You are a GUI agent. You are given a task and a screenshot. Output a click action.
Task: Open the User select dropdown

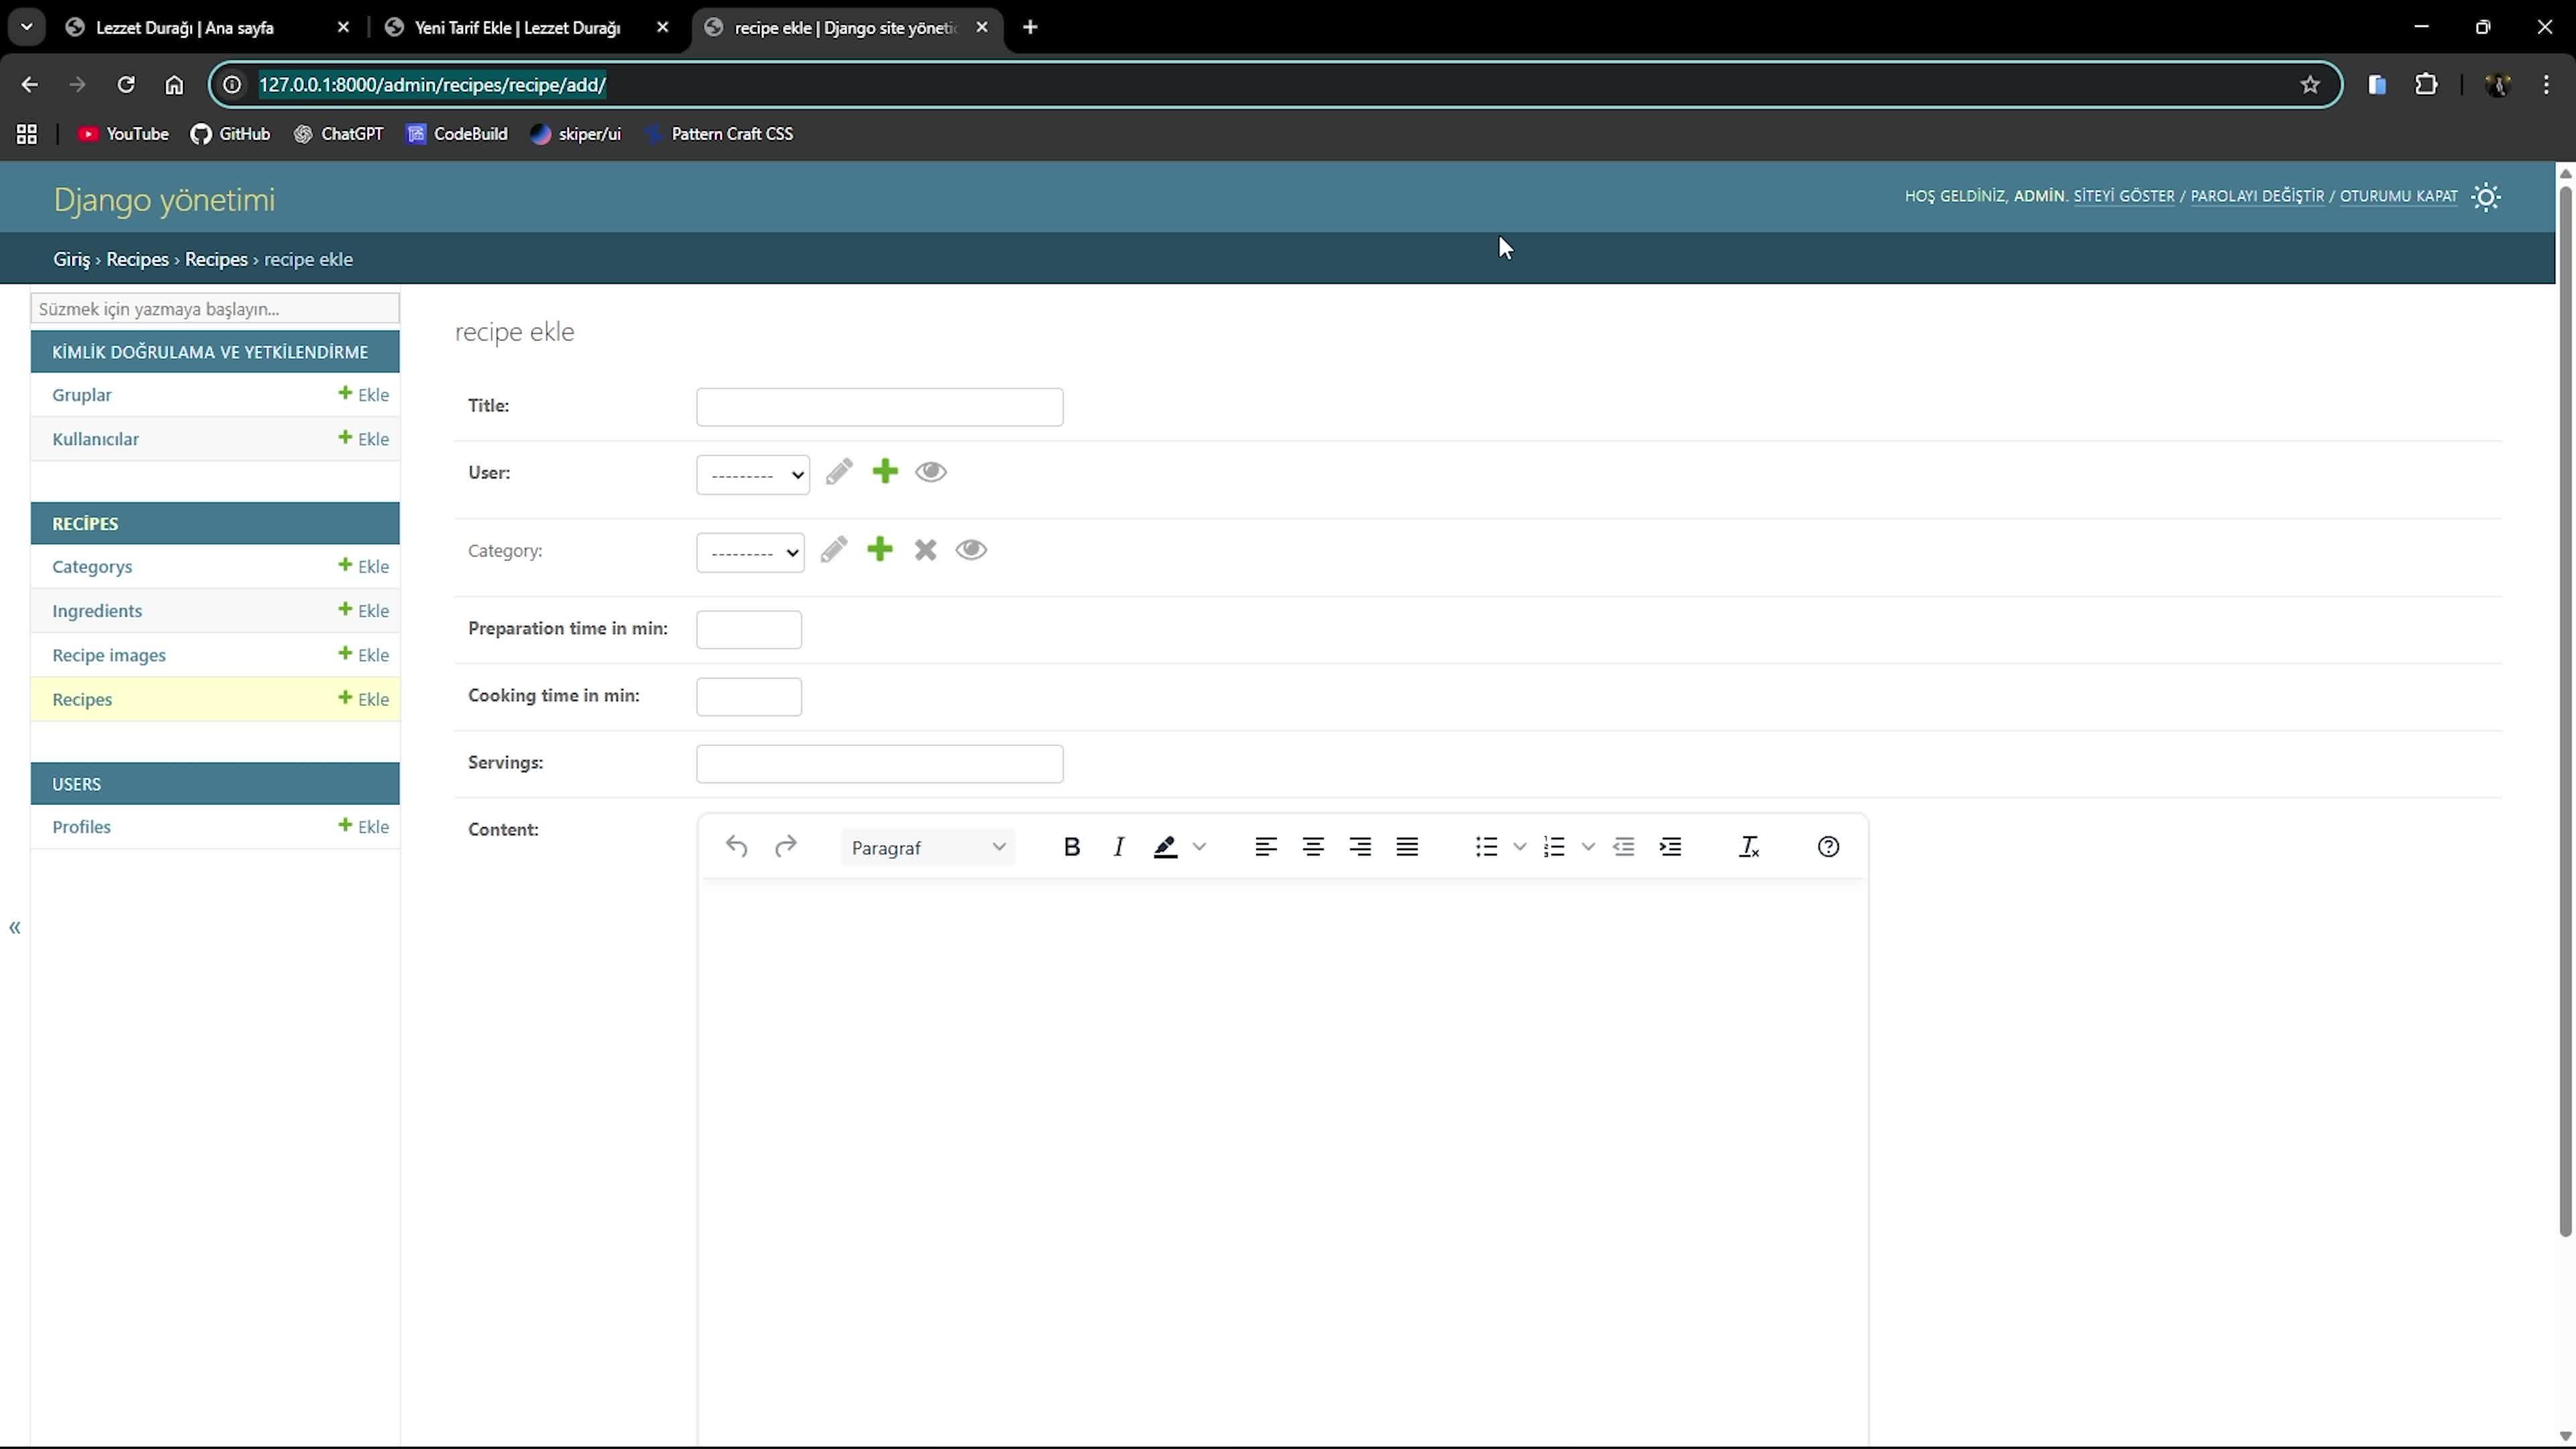click(753, 475)
